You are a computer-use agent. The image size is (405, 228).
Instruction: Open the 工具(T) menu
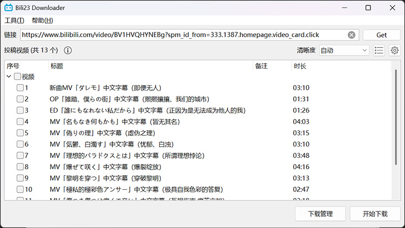(15, 20)
